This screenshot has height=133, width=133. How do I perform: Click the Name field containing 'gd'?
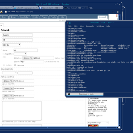(26, 50)
